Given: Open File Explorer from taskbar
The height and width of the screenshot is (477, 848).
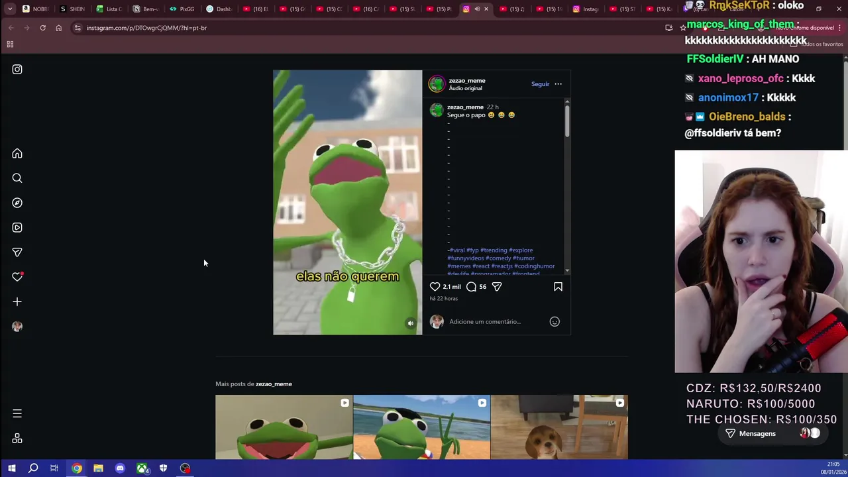Looking at the screenshot, I should [98, 468].
